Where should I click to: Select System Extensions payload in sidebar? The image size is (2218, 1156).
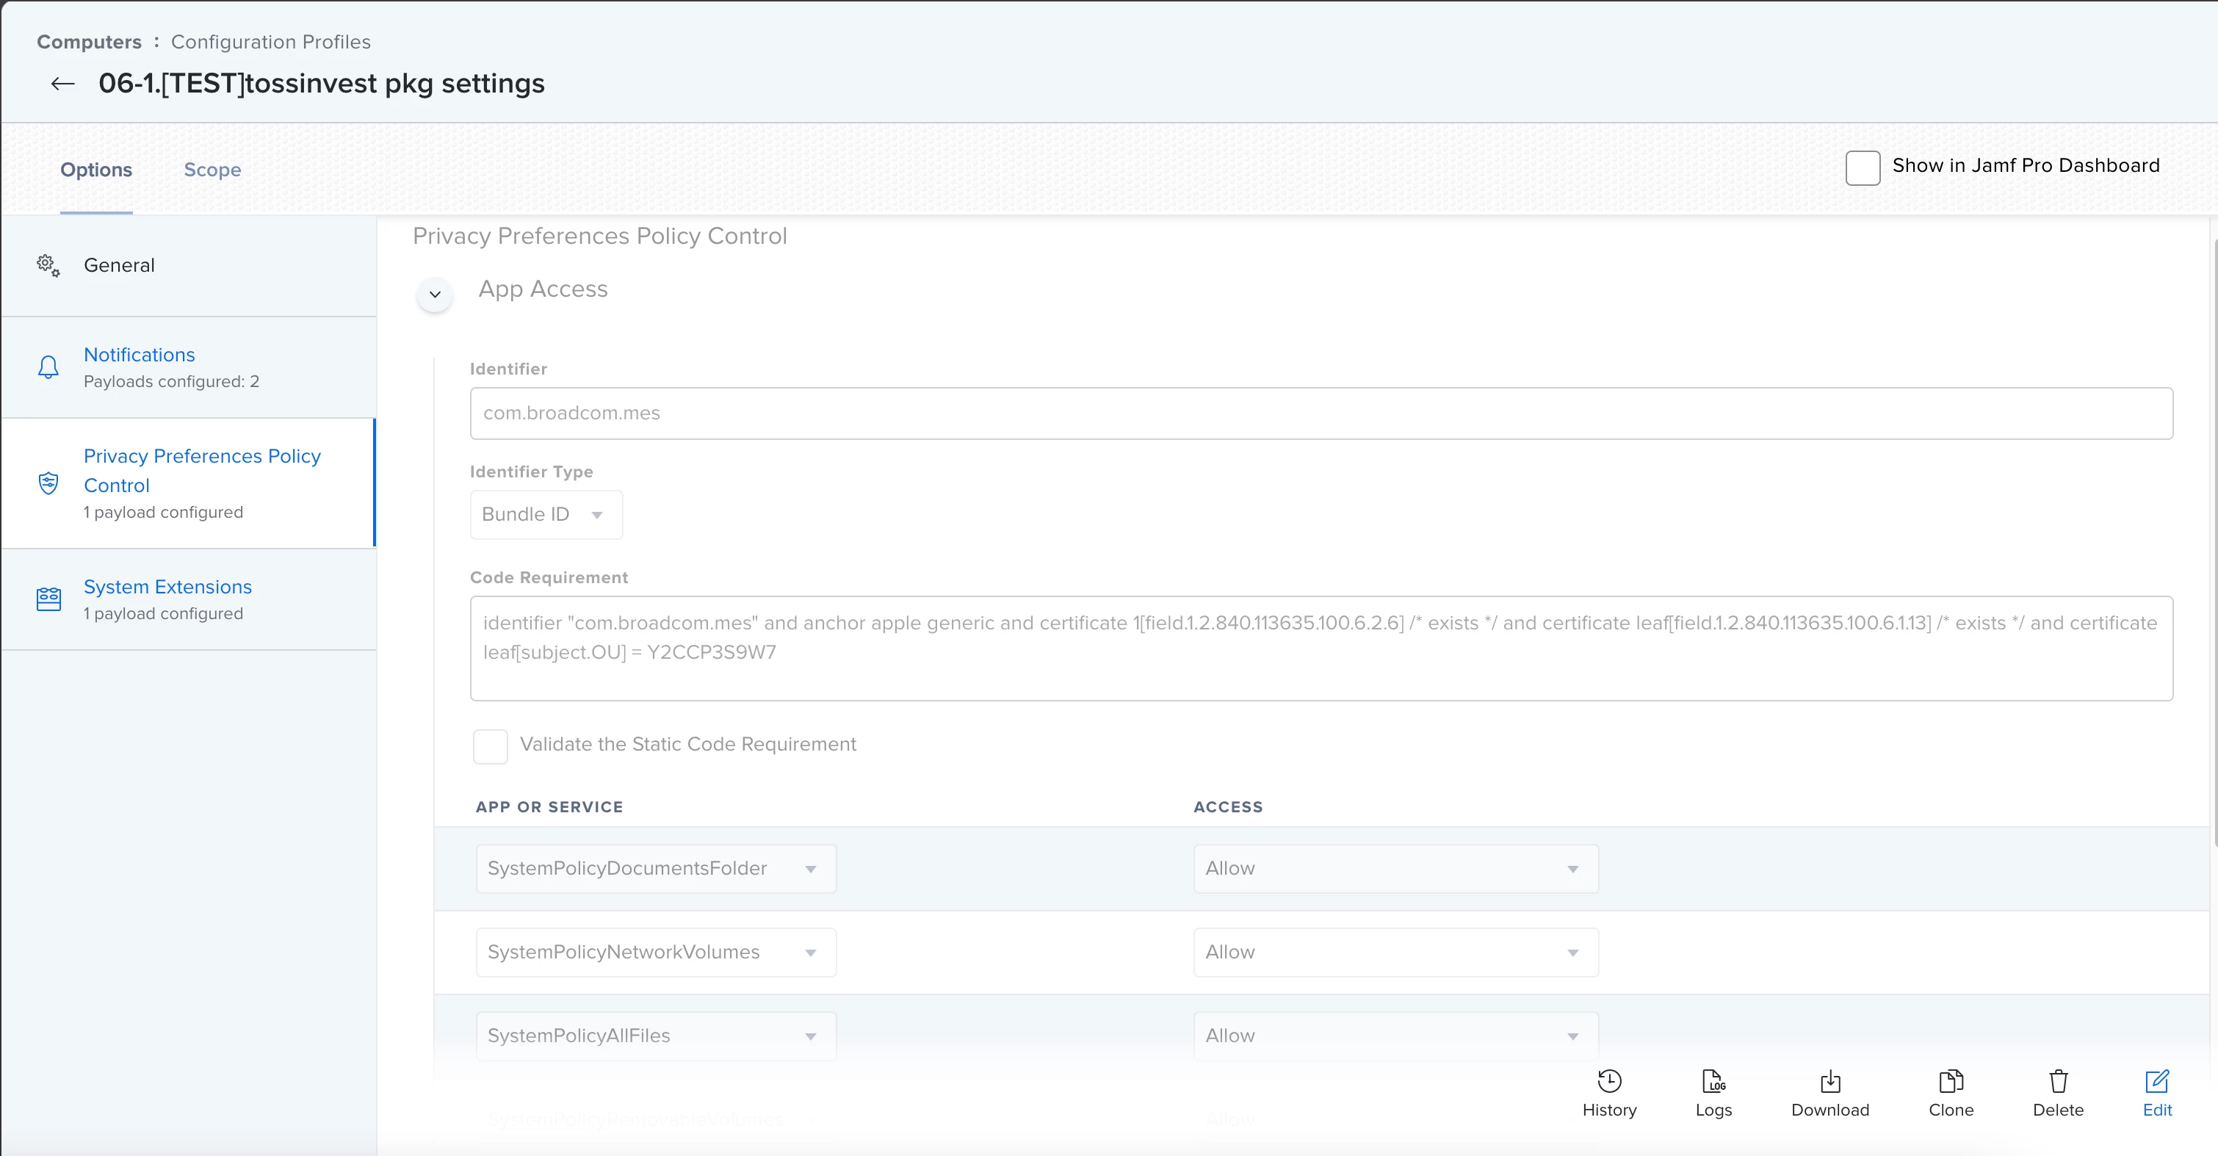click(x=189, y=599)
